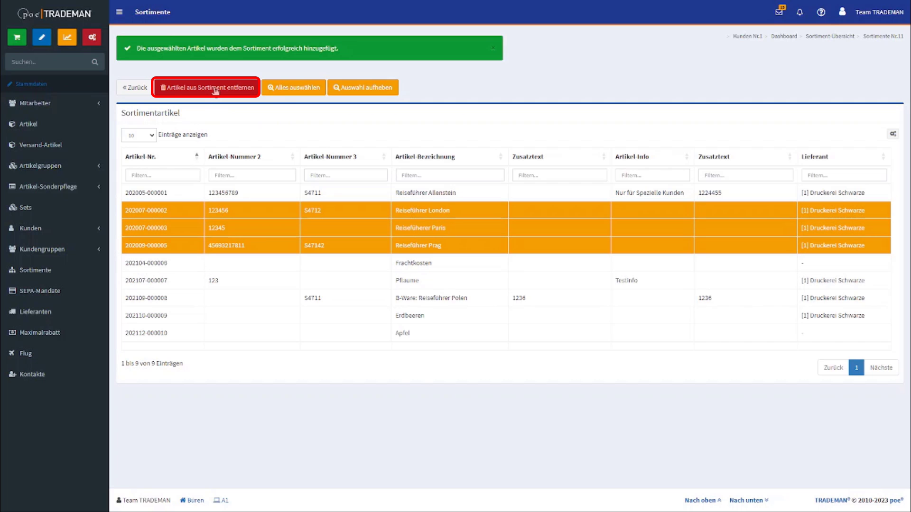Open the messages inbox icon
The height and width of the screenshot is (512, 911).
click(779, 12)
